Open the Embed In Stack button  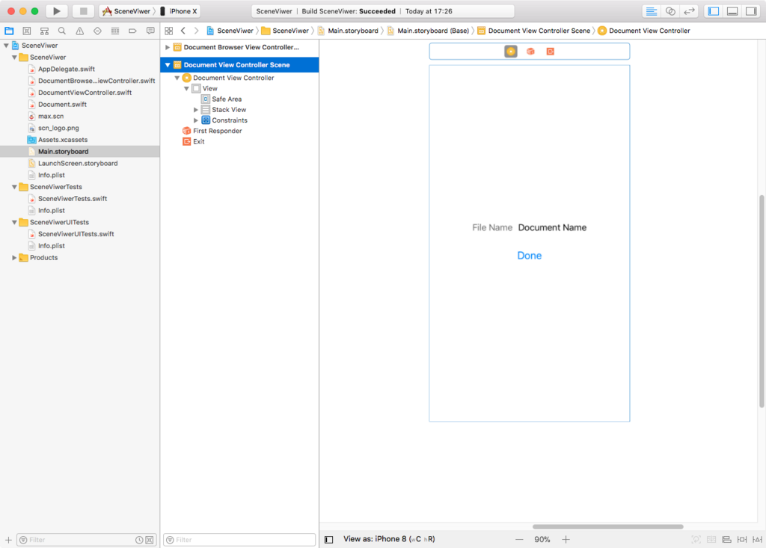711,539
